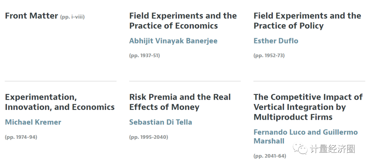Open The Competitive Impact of Vertical Integration article
Screen dimensions: 367x165
point(308,107)
